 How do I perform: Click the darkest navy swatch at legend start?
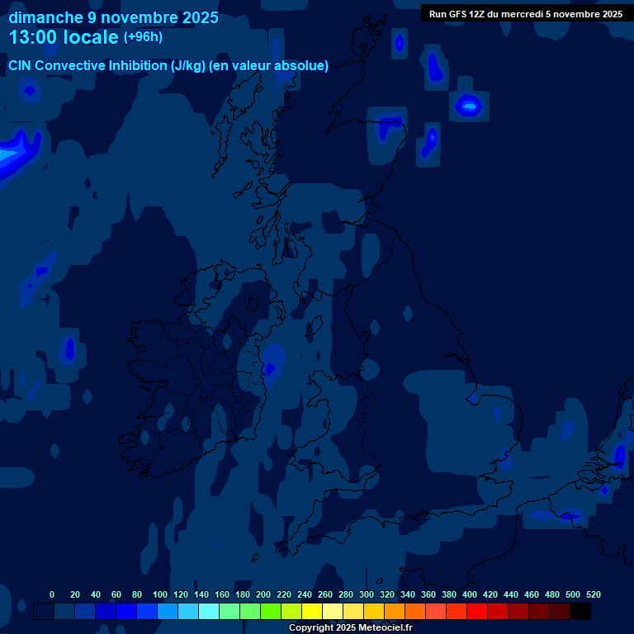(44, 612)
